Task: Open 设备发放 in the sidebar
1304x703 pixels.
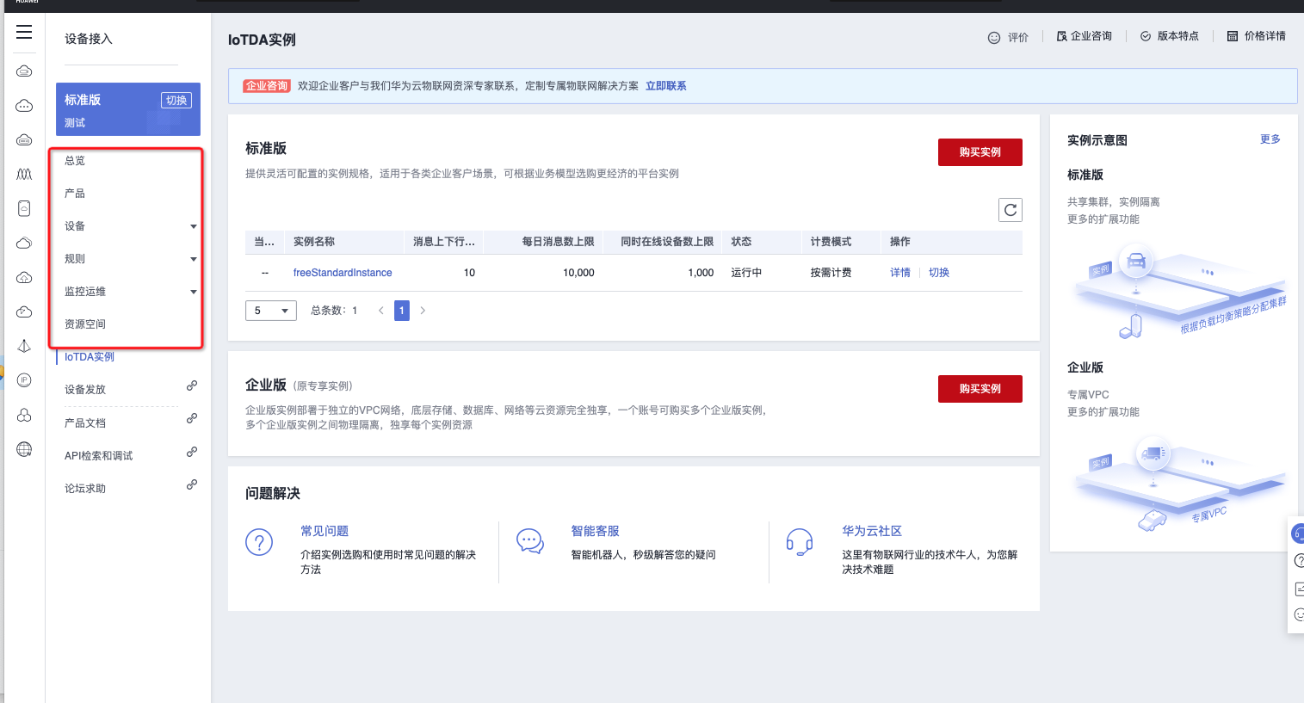Action: [x=85, y=390]
